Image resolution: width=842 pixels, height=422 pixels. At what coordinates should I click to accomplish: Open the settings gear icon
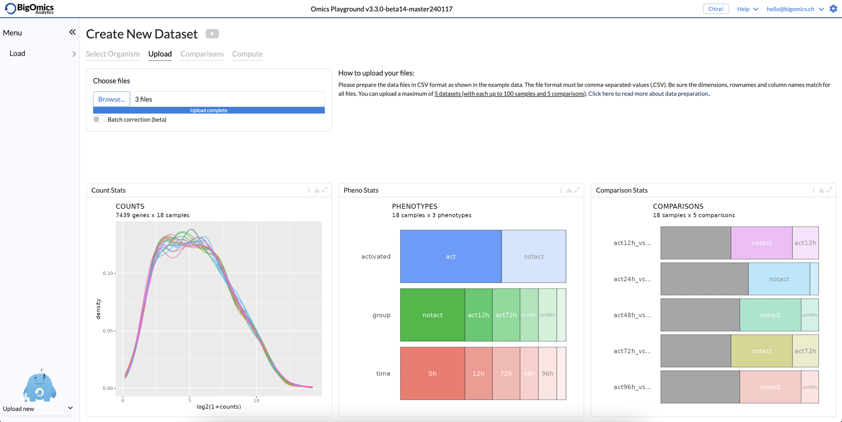point(833,9)
